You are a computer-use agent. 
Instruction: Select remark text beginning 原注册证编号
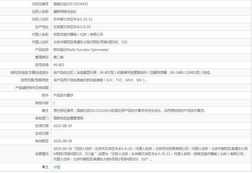coord(130,111)
